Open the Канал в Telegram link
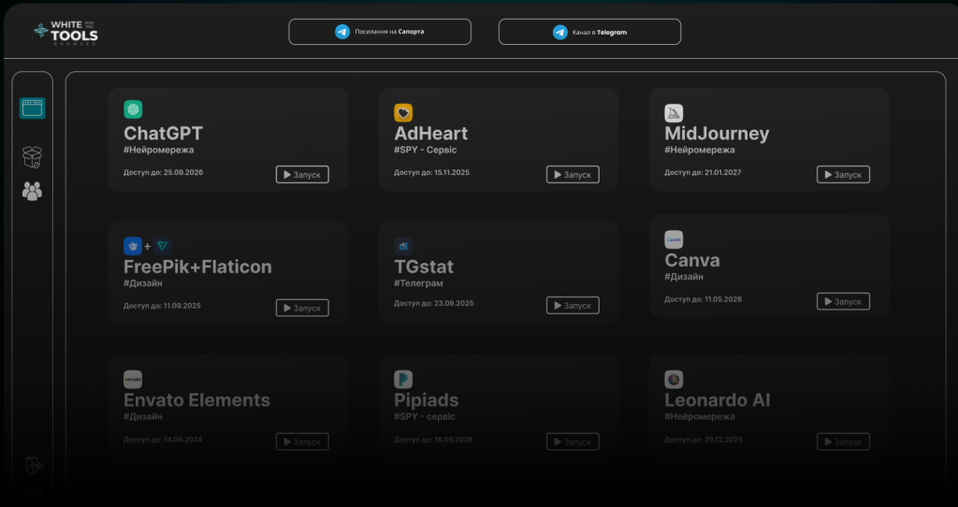Viewport: 958px width, 507px height. (x=589, y=32)
